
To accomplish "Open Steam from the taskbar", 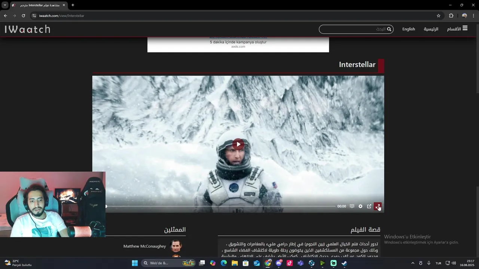I will pos(344,263).
